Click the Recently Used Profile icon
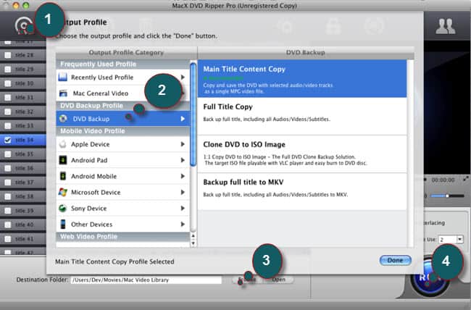471x310 pixels. coord(63,77)
